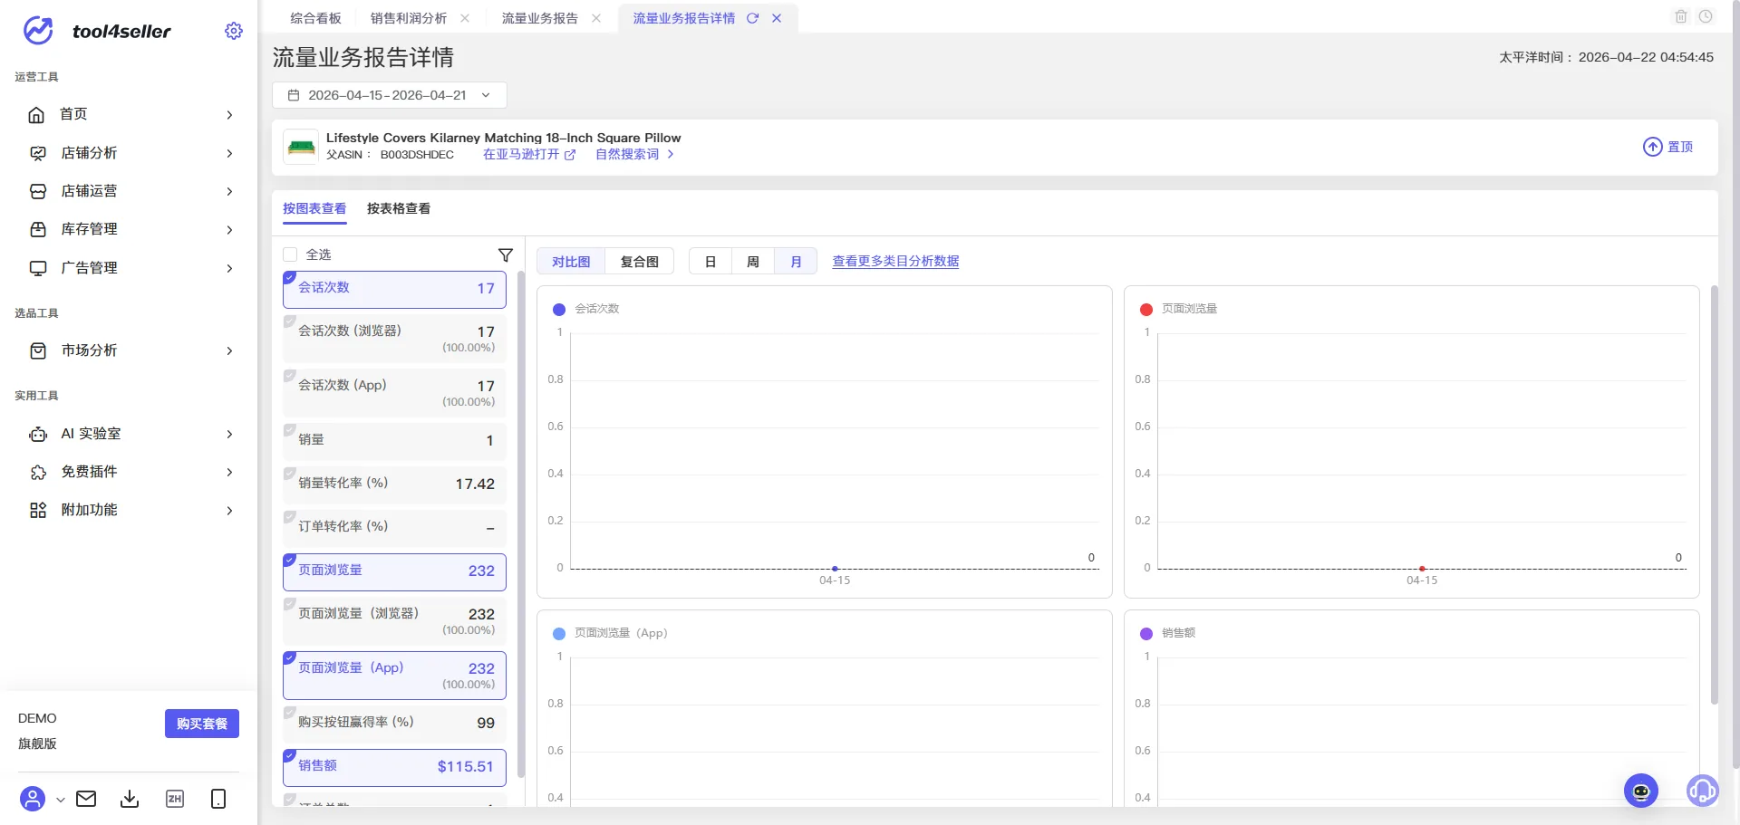Click the AI 实验室 robot icon
This screenshot has height=825, width=1740.
38,434
